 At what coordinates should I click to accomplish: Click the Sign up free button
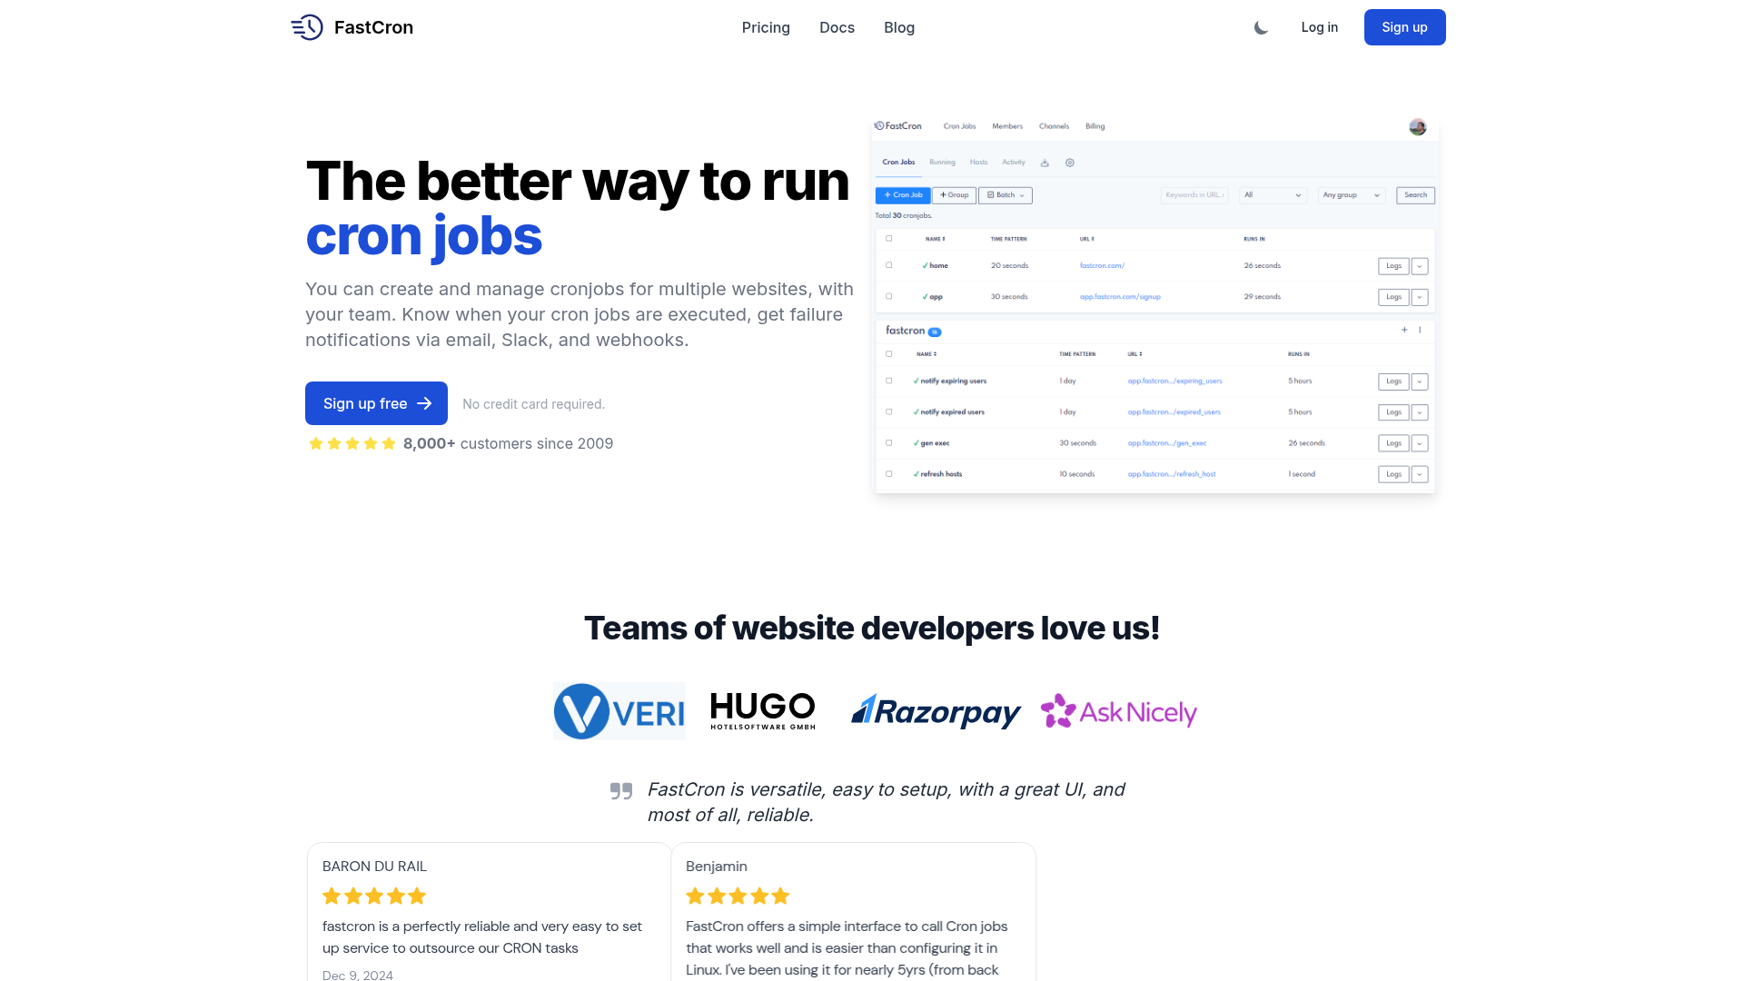pos(376,403)
